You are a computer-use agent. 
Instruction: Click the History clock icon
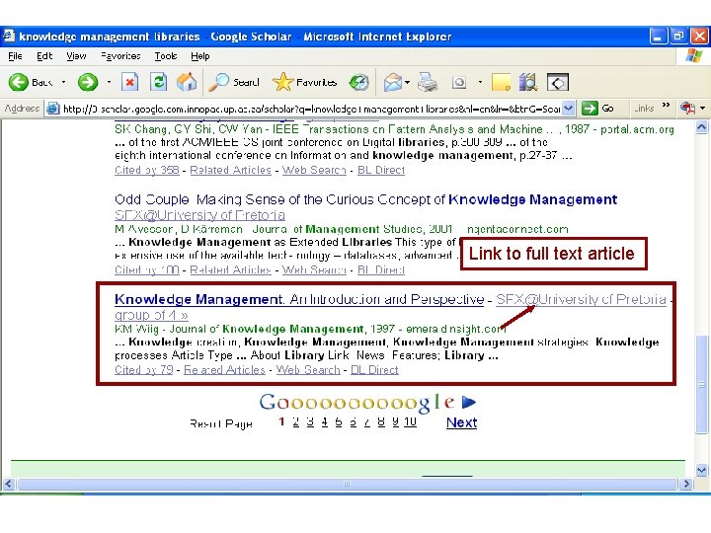pyautogui.click(x=358, y=82)
